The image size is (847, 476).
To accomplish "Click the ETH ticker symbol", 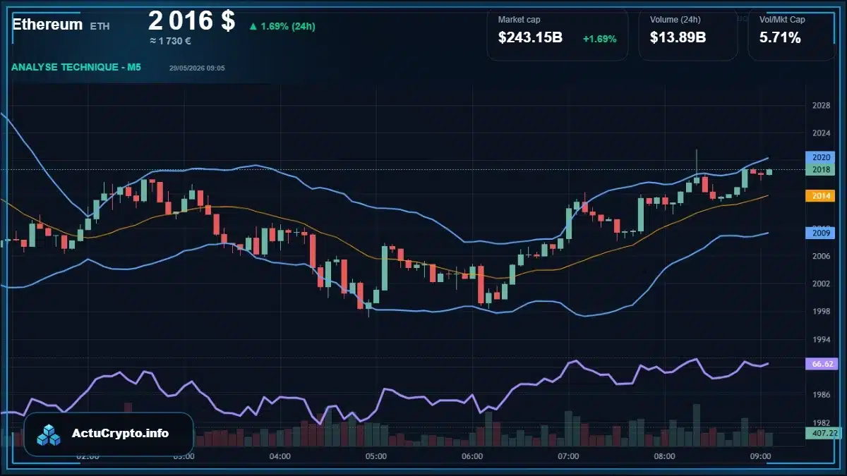I will 100,26.
